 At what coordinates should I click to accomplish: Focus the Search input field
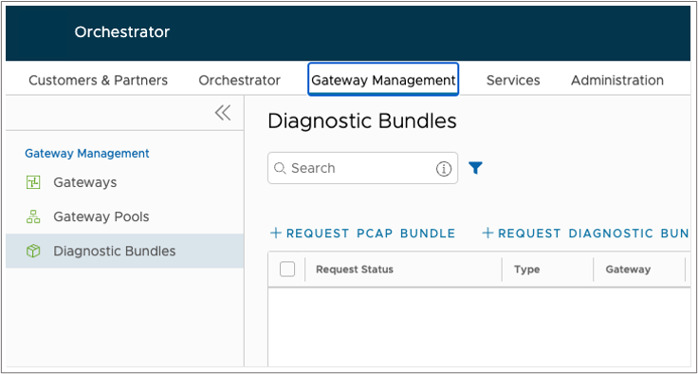click(x=362, y=168)
